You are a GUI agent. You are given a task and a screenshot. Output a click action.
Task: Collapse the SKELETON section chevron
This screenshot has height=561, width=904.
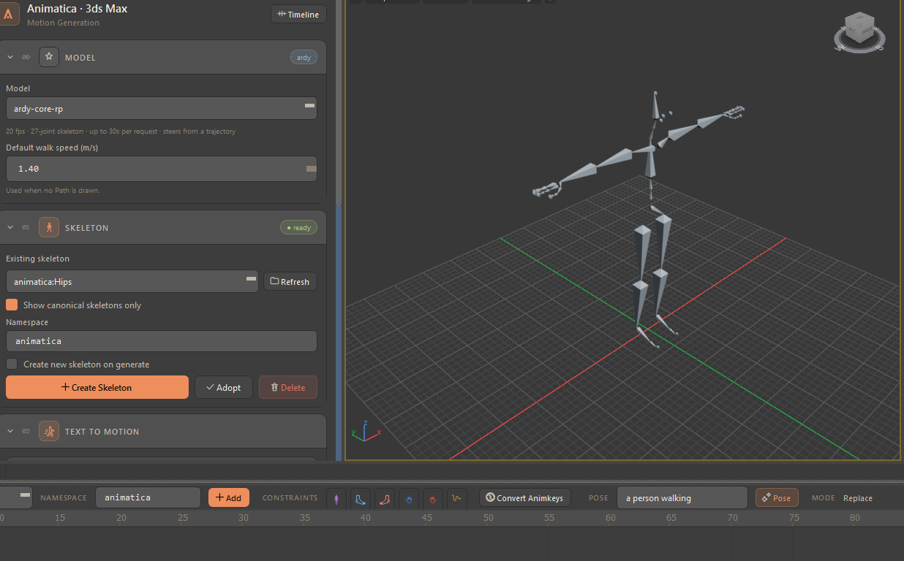(10, 227)
